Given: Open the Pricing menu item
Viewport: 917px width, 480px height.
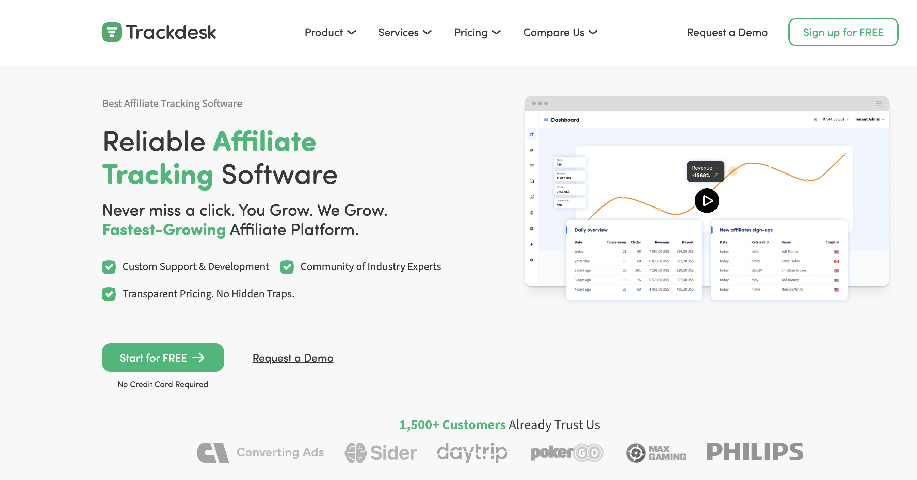Looking at the screenshot, I should click(x=477, y=32).
